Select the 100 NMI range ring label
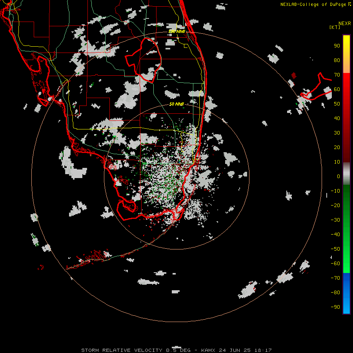Viewport: 353px width, 353px height. [176, 31]
